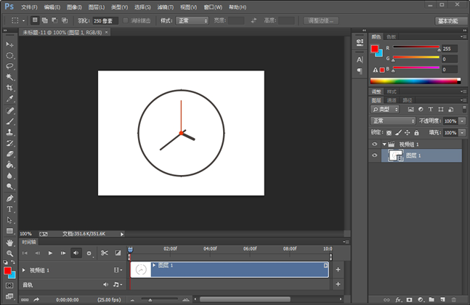Viewport: 470px width, 305px height.
Task: Select the History Brush tool
Action: (9, 143)
